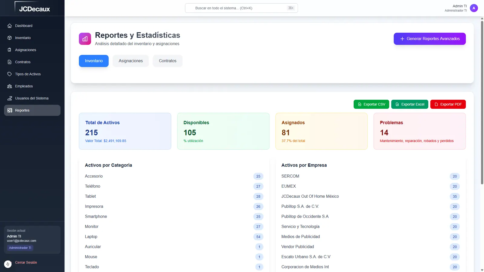
Task: Open the Empleados menu item
Action: [x=32, y=86]
